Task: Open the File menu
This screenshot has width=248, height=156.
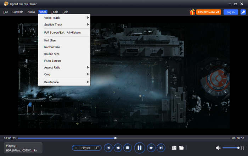Action: (6, 12)
